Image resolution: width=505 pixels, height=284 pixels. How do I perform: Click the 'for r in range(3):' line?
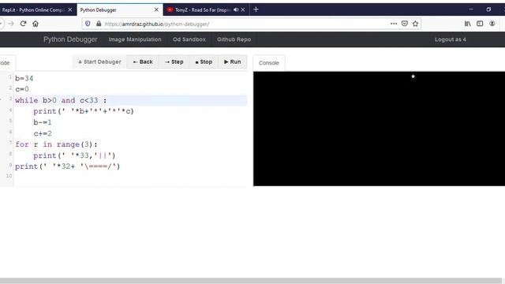[x=56, y=144]
